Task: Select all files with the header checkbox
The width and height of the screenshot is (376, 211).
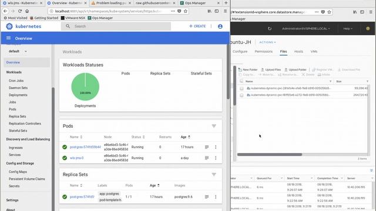Action: (x=241, y=81)
